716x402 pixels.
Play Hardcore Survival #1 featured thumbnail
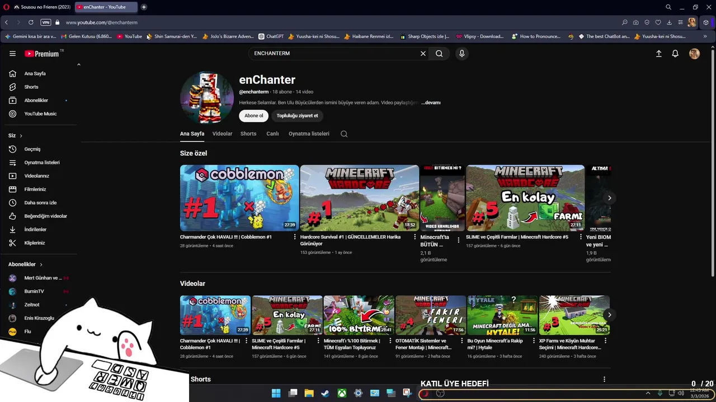tap(359, 198)
